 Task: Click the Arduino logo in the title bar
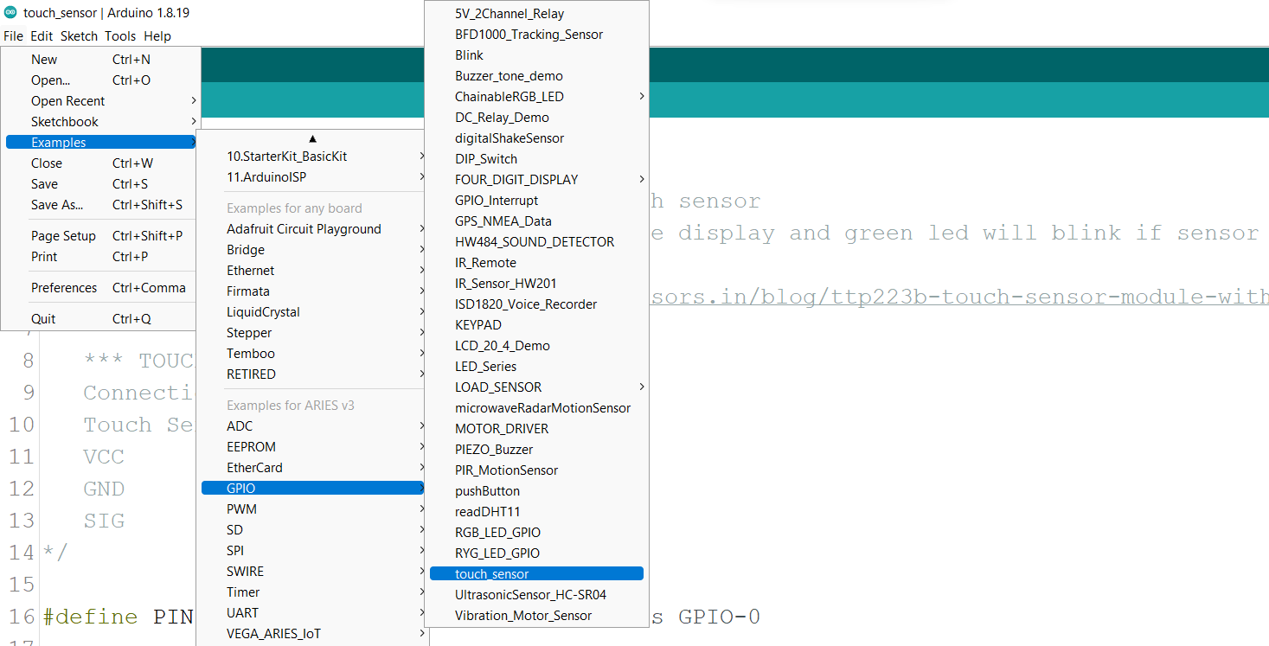tap(10, 12)
